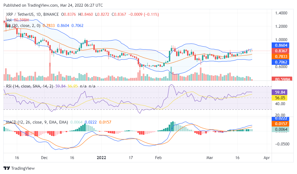Click the red 0.8367 current price tag
297x174 pixels.
point(279,51)
